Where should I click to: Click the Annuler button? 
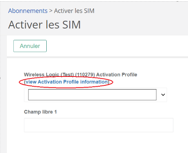point(30,46)
